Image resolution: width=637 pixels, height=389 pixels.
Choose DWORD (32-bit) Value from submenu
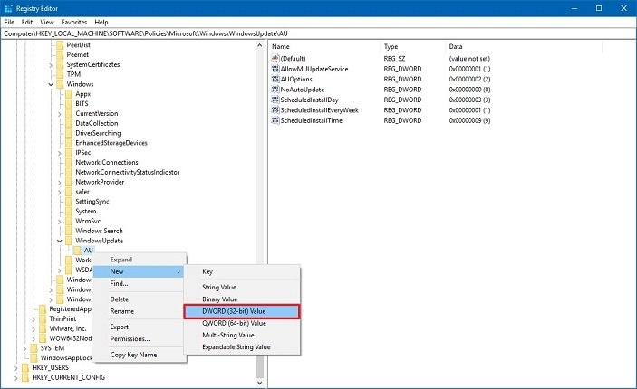pyautogui.click(x=240, y=310)
